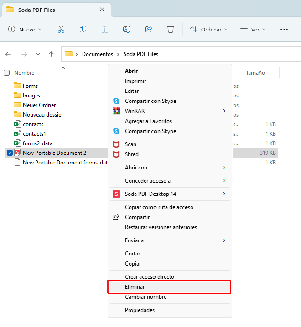Click the first Compartir con Skype entry
This screenshot has height=327, width=301.
pyautogui.click(x=170, y=101)
